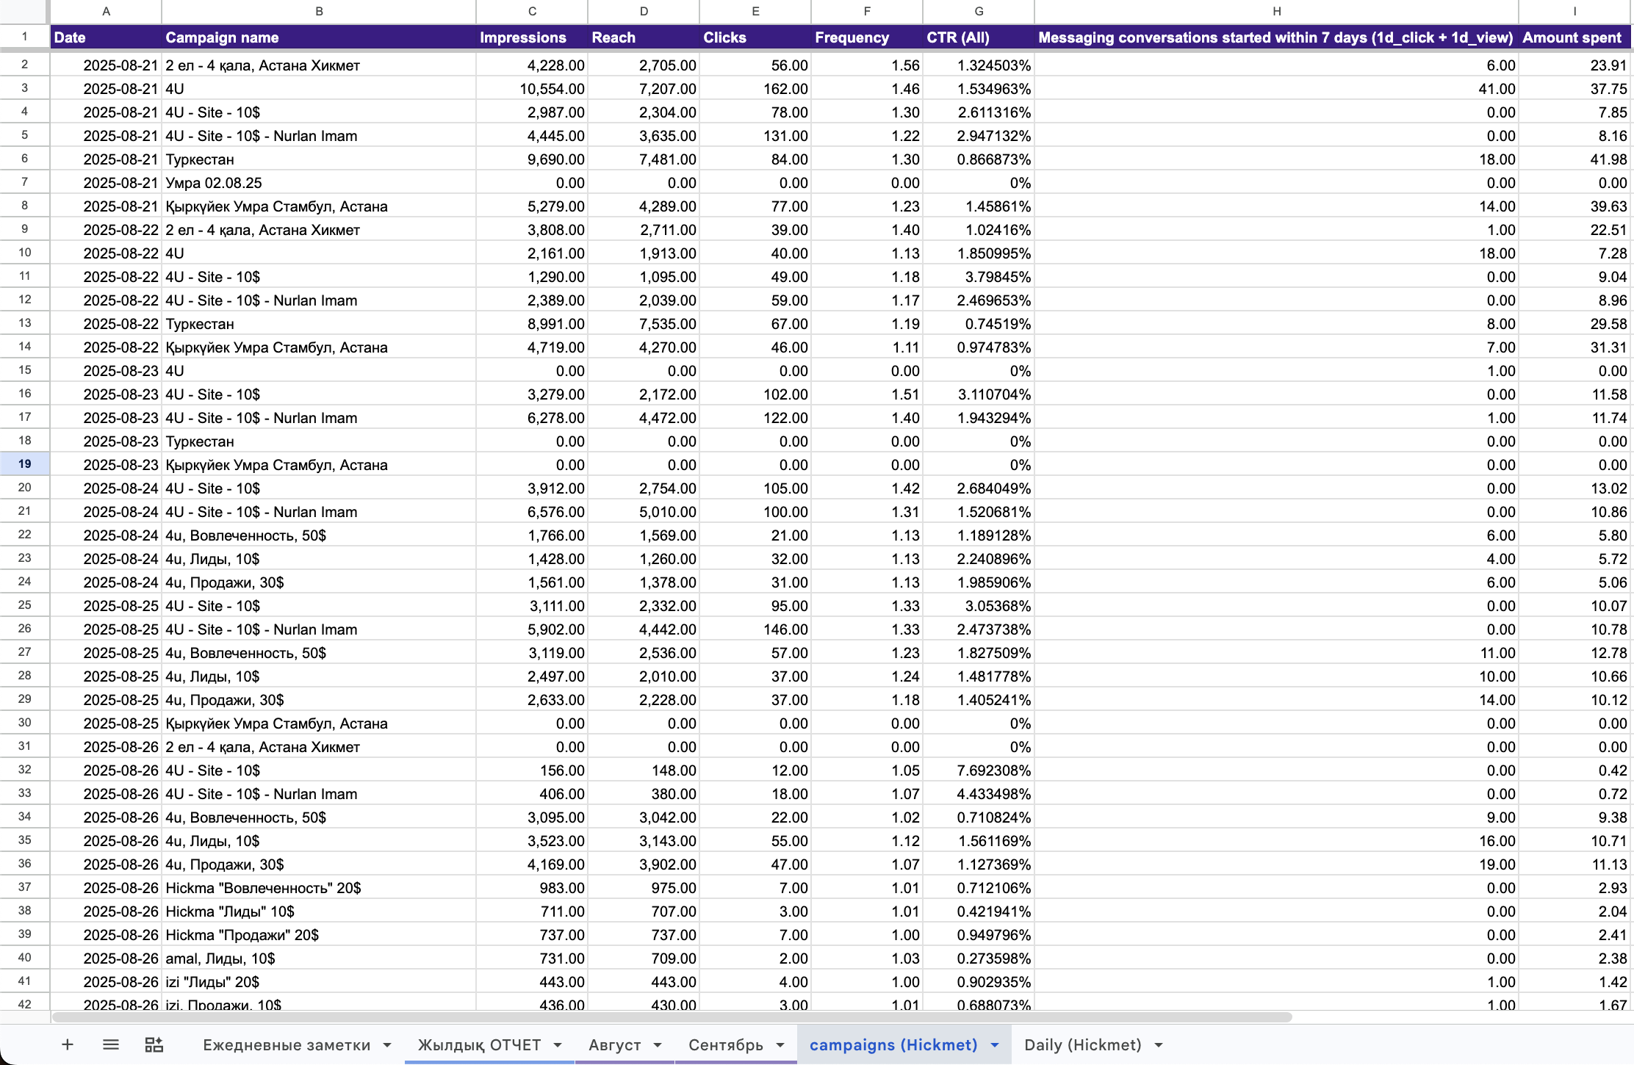
Task: Open the all sheets list icon
Action: click(111, 1044)
